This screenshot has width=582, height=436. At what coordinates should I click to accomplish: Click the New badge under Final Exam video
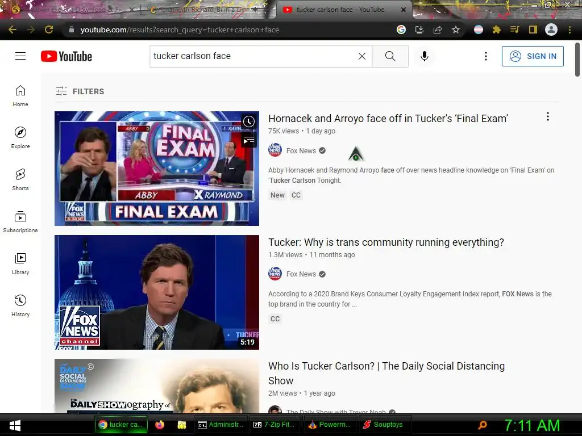click(x=277, y=195)
